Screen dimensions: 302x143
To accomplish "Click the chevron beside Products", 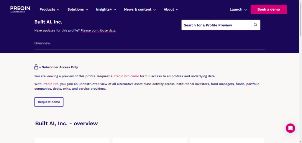I will tap(58, 10).
